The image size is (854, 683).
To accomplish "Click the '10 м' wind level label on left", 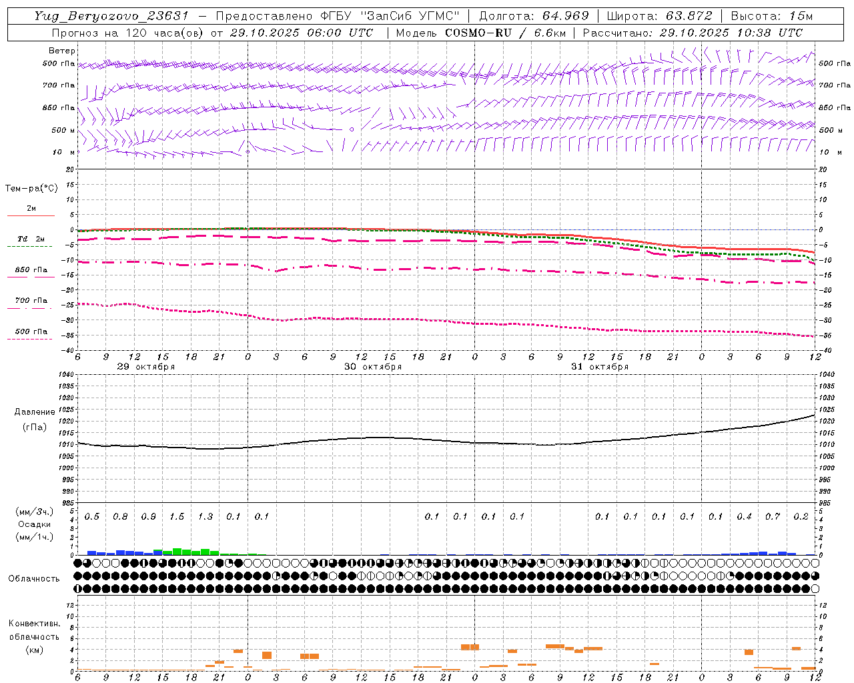I will 64,152.
